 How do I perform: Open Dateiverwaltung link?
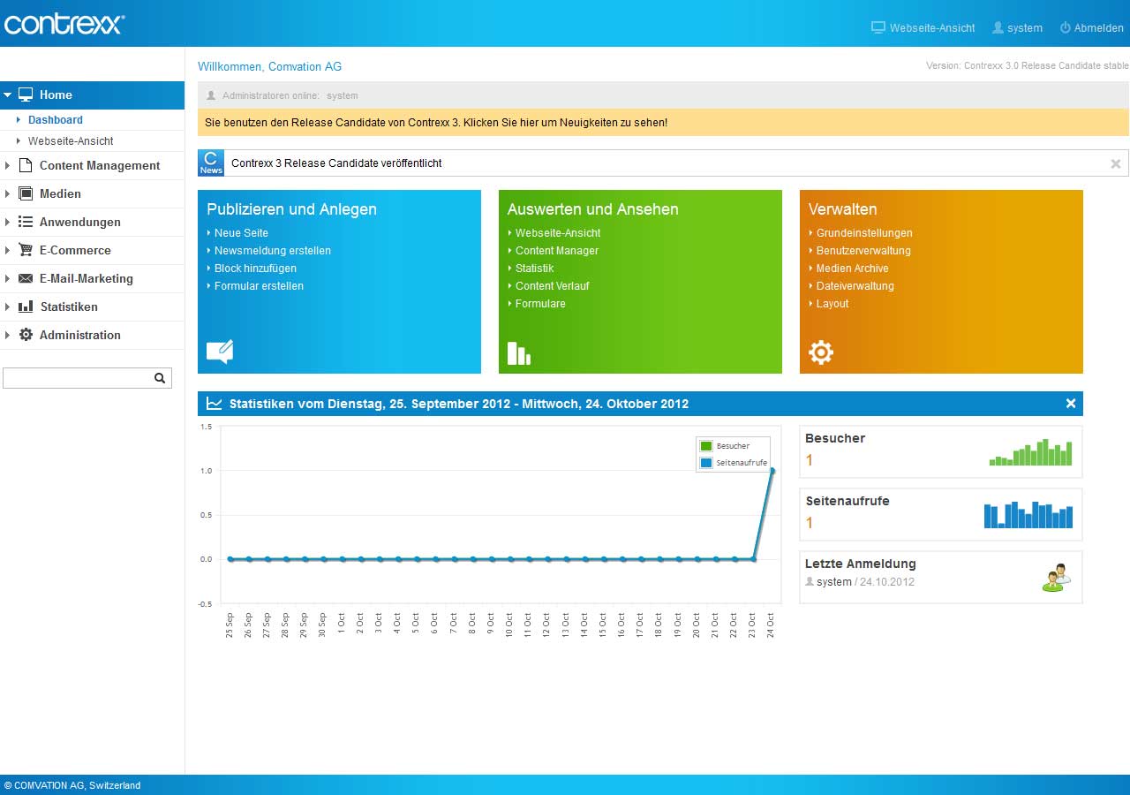[855, 286]
